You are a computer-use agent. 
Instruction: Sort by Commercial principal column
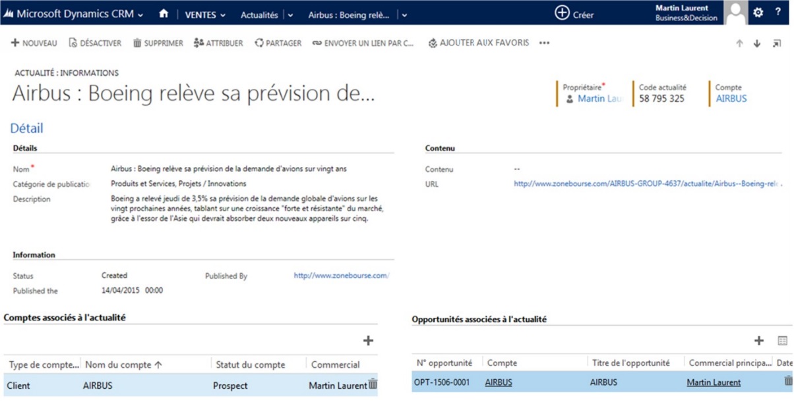coord(730,363)
